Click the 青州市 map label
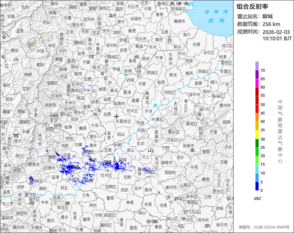 pyautogui.click(x=225, y=105)
